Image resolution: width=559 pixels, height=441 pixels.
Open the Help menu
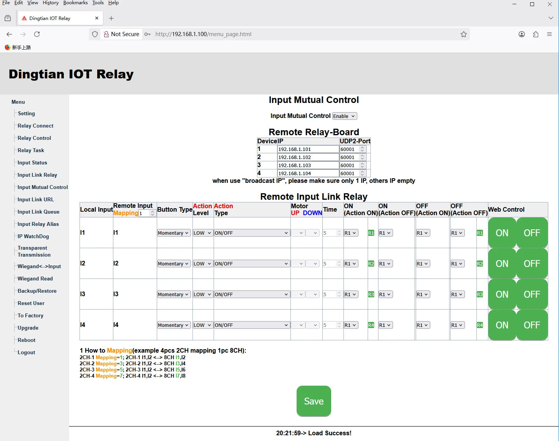click(113, 3)
